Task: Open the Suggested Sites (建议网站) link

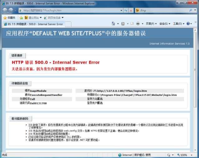Action: pos(32,18)
